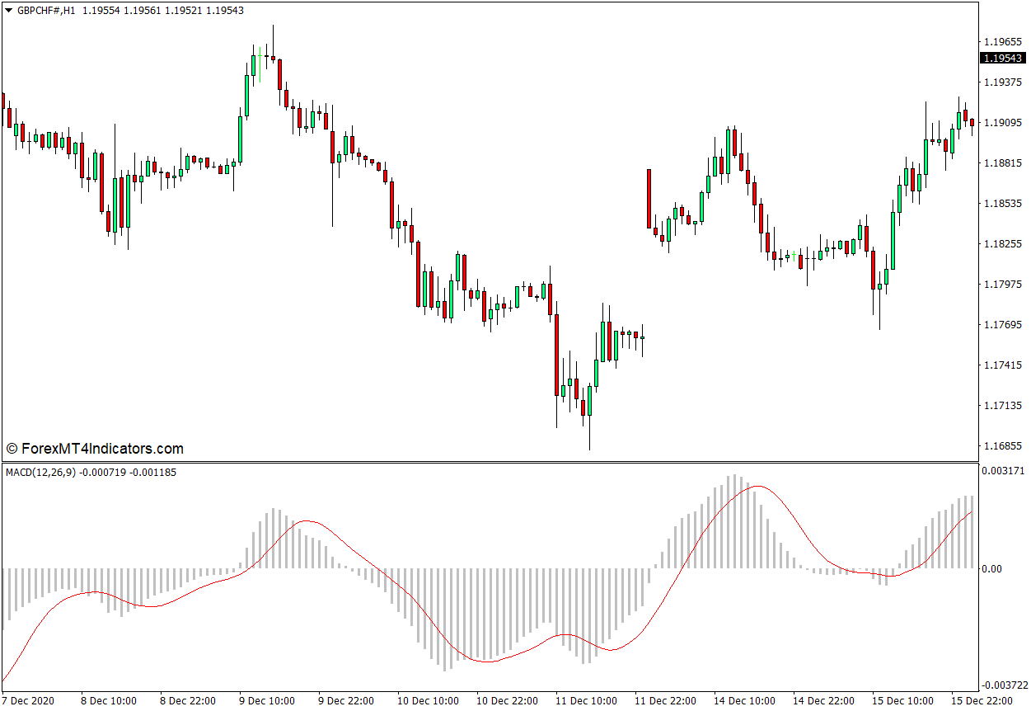The width and height of the screenshot is (1031, 711).
Task: Click the red MACD signal line peak near 14 Dec
Action: coord(755,487)
